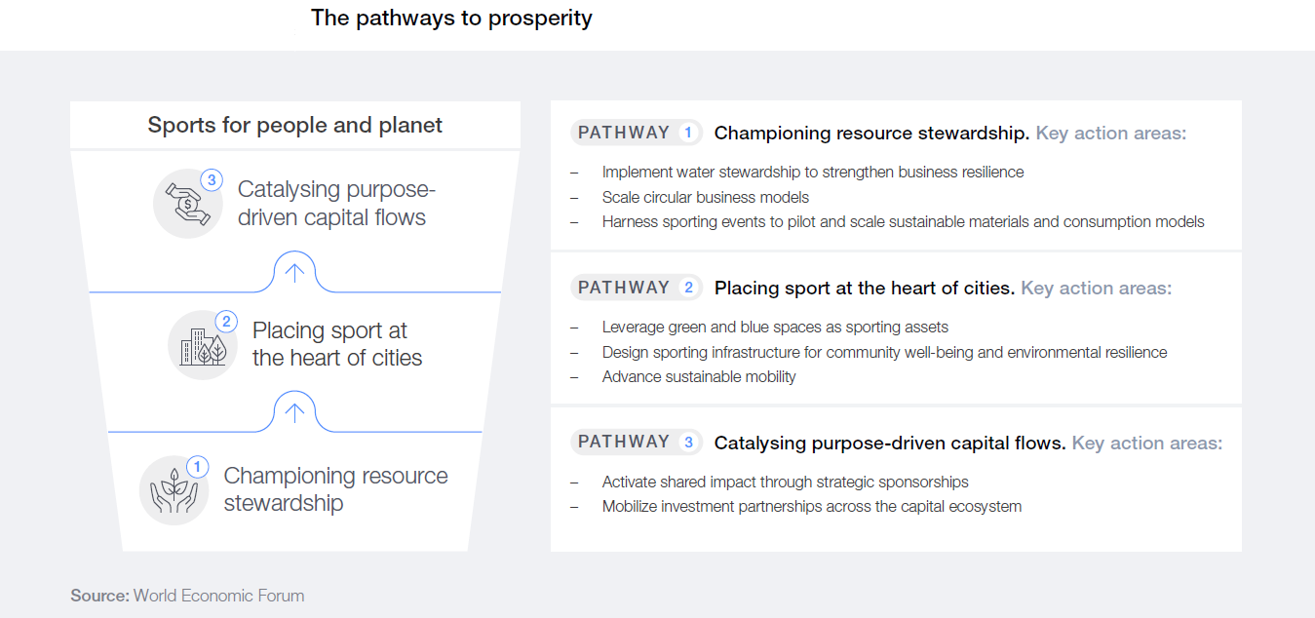Click the number 3 badge next to PATHWAY
Image resolution: width=1315 pixels, height=618 pixels.
688,443
